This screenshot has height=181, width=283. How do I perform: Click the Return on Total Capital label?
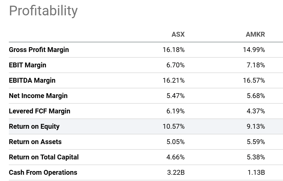click(x=44, y=157)
